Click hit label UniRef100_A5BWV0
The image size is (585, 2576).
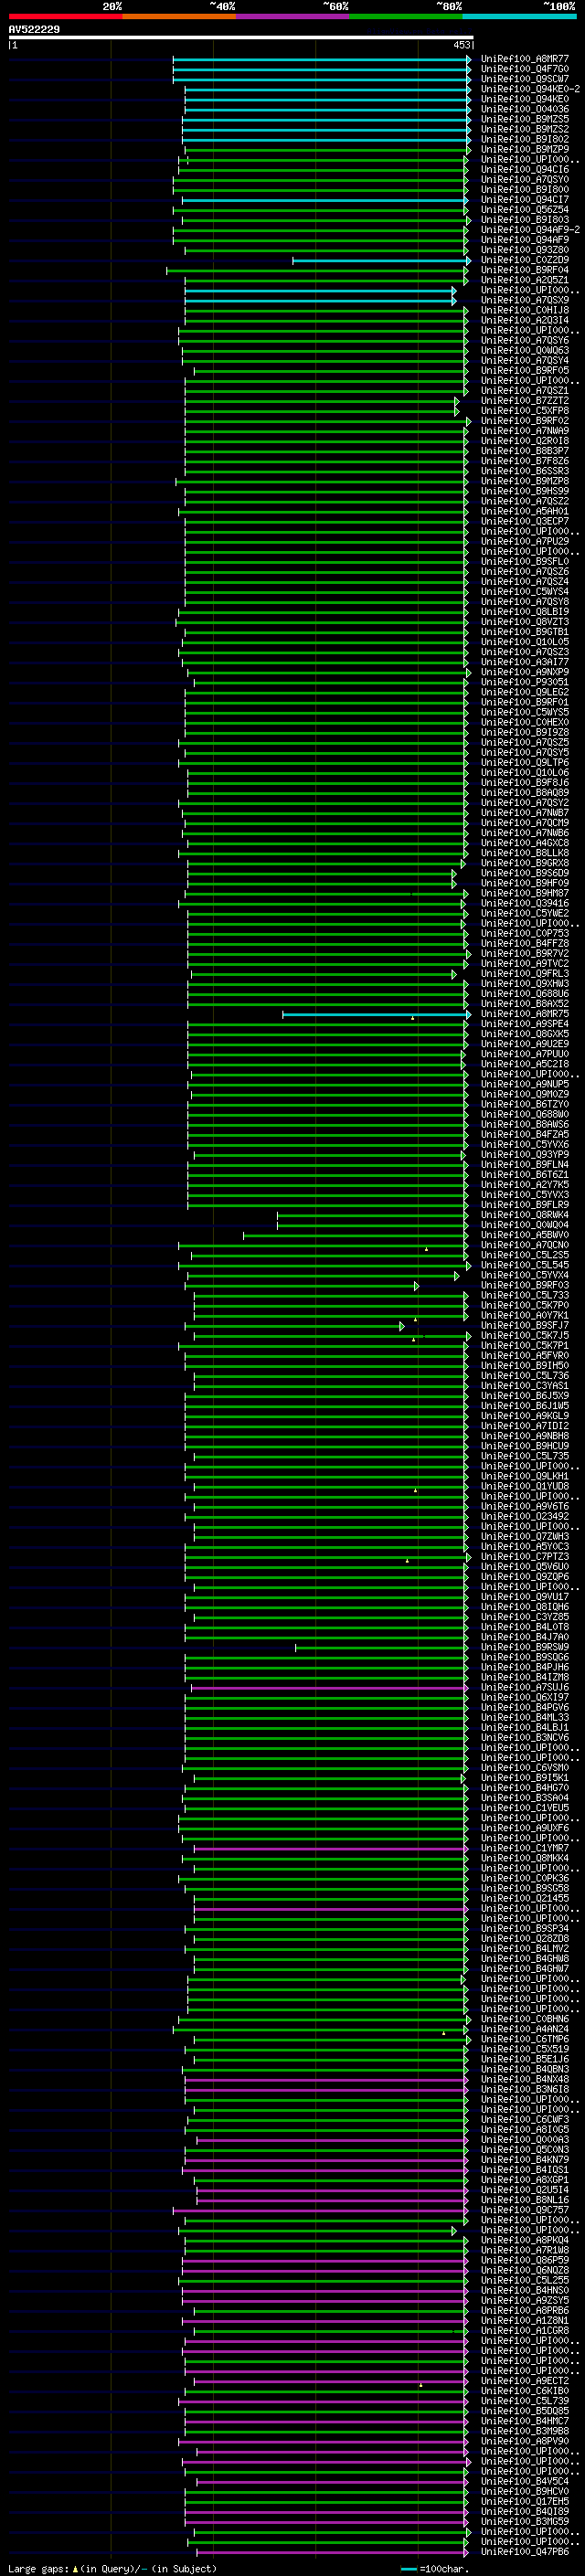point(525,1235)
